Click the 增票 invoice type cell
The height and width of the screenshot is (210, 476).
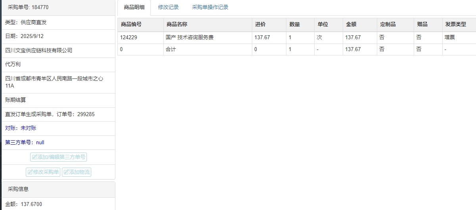coord(450,38)
